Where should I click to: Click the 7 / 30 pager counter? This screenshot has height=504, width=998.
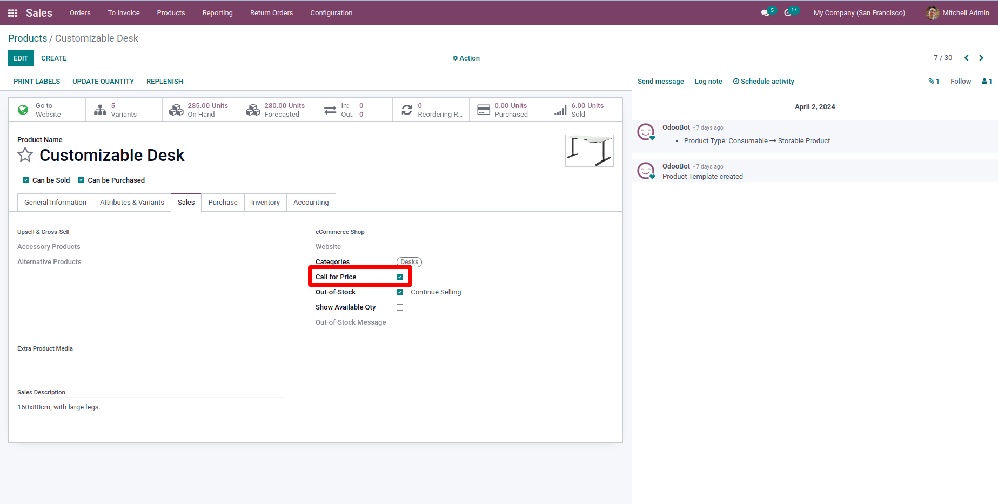tap(943, 58)
